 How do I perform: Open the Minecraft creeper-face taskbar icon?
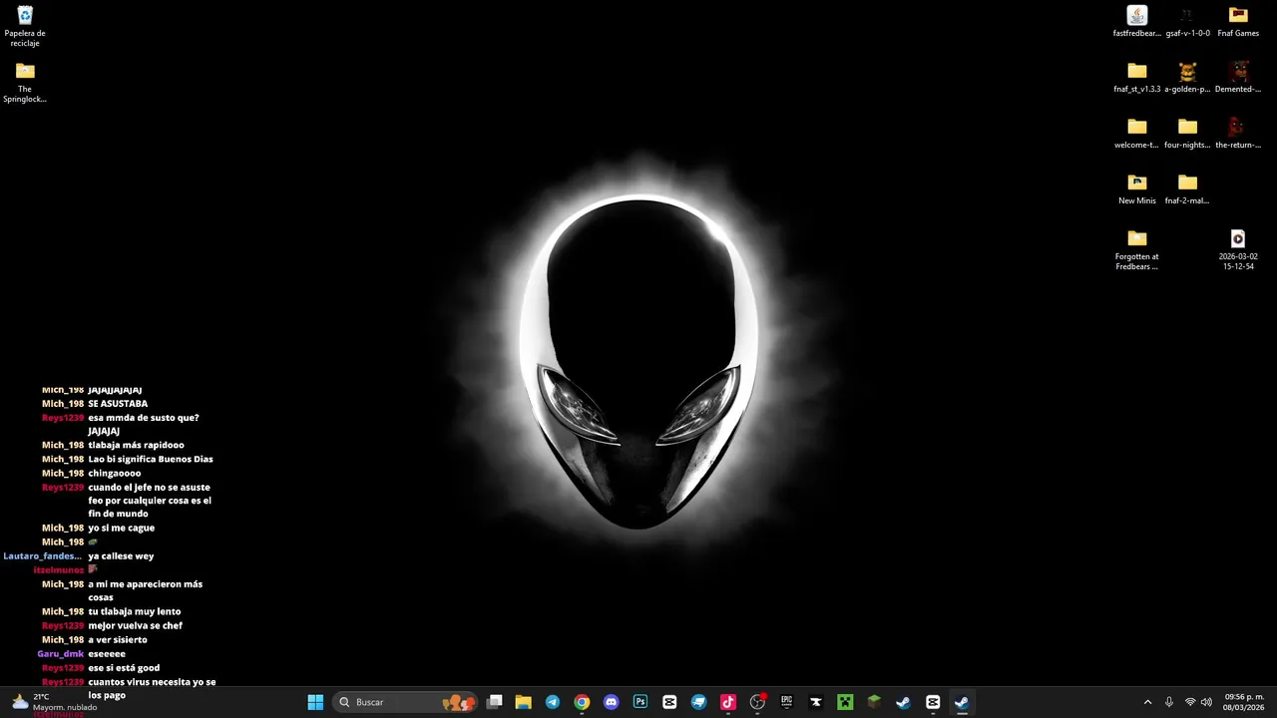click(845, 702)
